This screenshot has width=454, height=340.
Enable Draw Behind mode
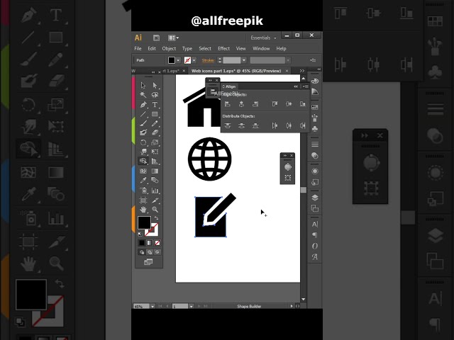click(x=150, y=252)
